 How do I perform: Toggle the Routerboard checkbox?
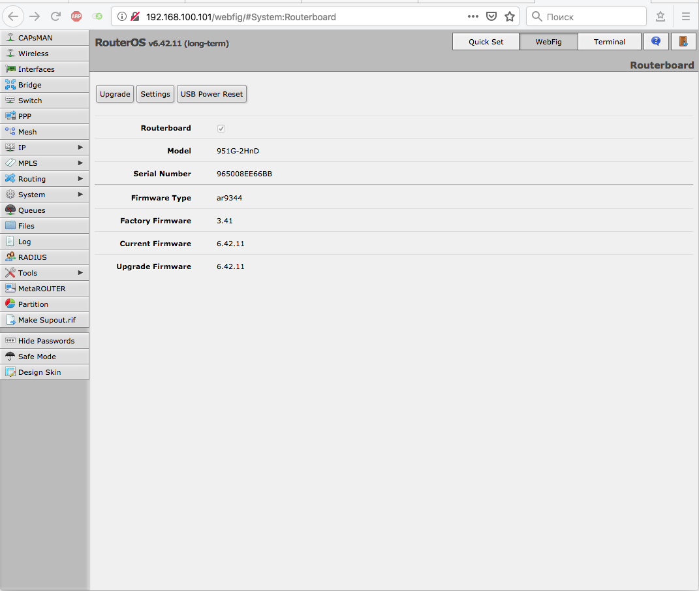221,129
